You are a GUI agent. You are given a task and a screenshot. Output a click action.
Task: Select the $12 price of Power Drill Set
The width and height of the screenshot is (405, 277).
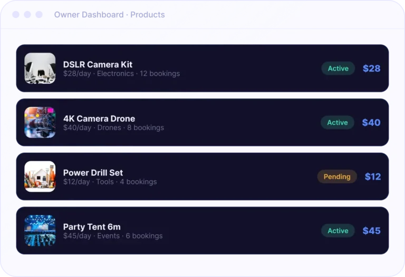[373, 176]
